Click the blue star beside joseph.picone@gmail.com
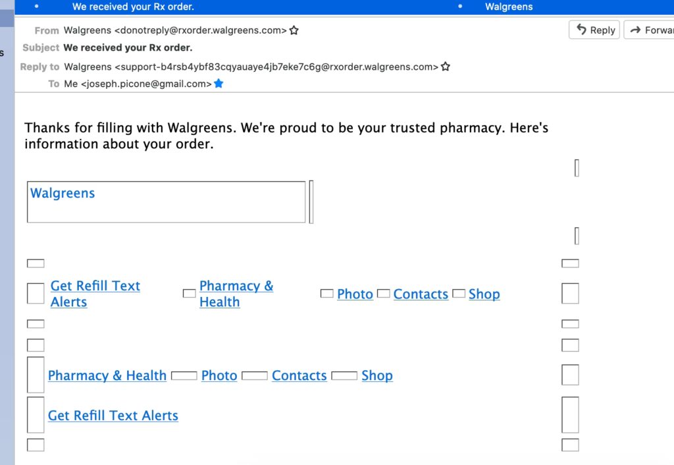 pos(219,84)
